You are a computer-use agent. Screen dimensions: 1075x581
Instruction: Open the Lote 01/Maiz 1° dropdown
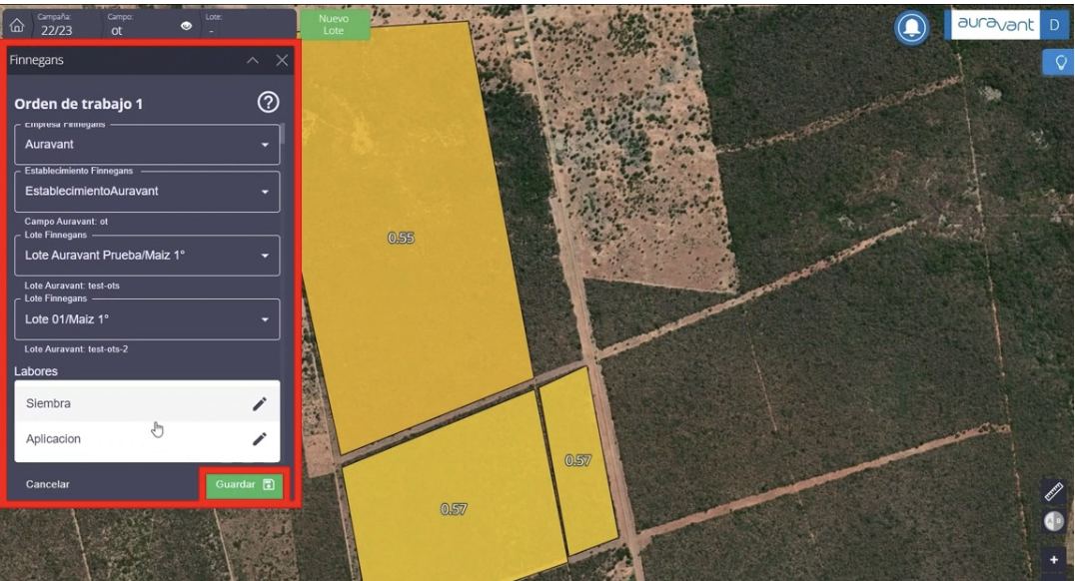147,319
